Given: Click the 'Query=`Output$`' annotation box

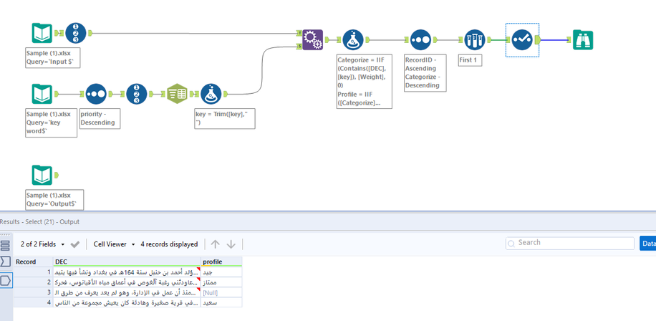Looking at the screenshot, I should coord(54,200).
